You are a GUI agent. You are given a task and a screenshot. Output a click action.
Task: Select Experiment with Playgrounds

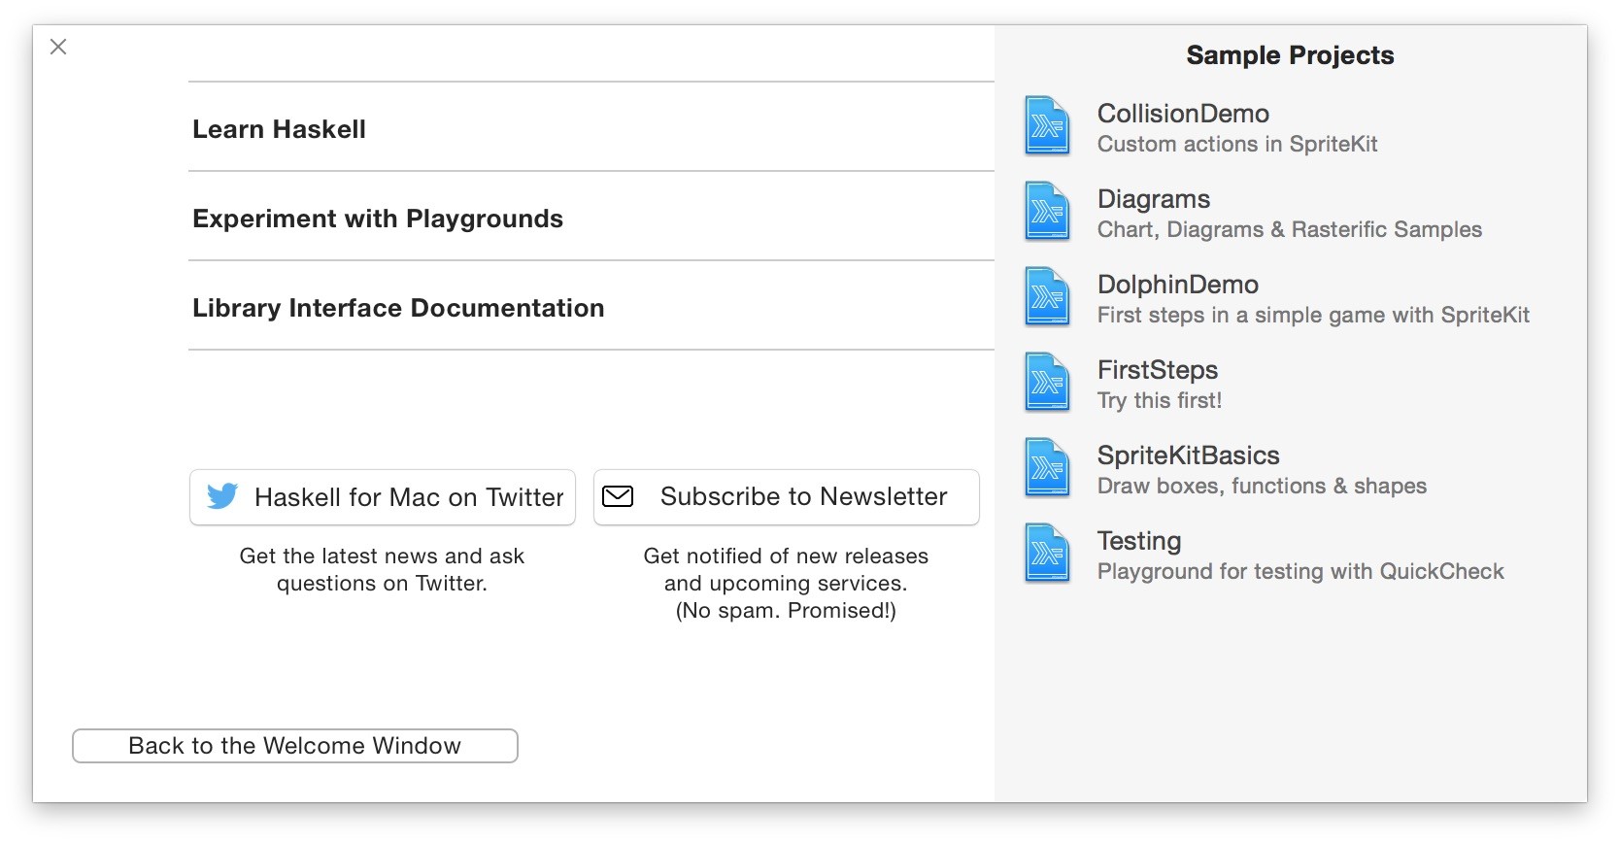pyautogui.click(x=378, y=219)
